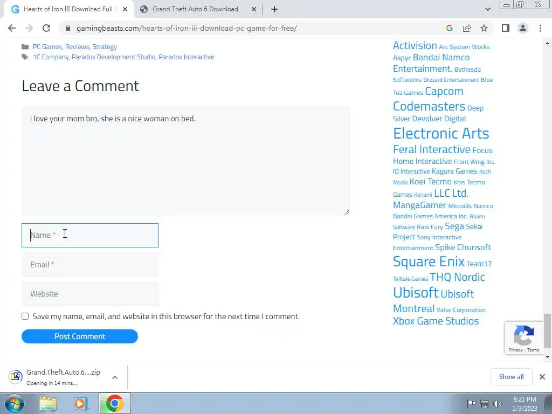Image resolution: width=552 pixels, height=414 pixels.
Task: Open the Square Enix tag link
Action: pos(429,261)
